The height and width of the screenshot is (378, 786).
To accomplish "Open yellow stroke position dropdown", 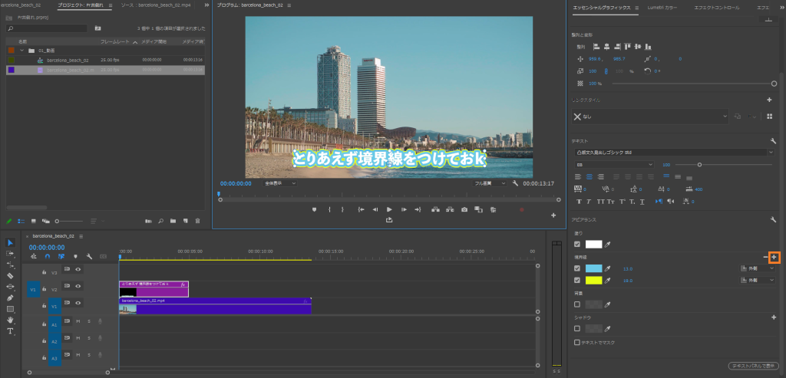I will pyautogui.click(x=758, y=281).
